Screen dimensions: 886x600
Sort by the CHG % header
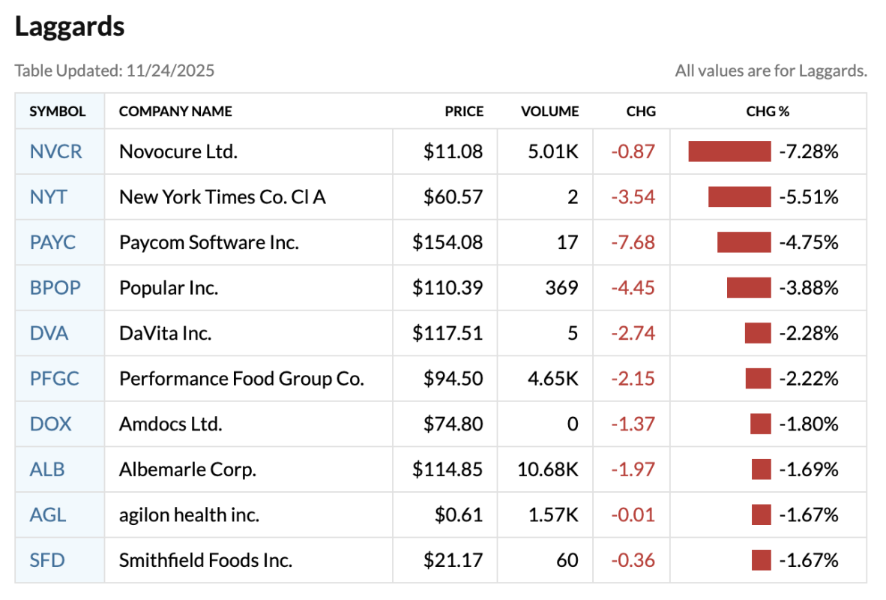tap(768, 112)
